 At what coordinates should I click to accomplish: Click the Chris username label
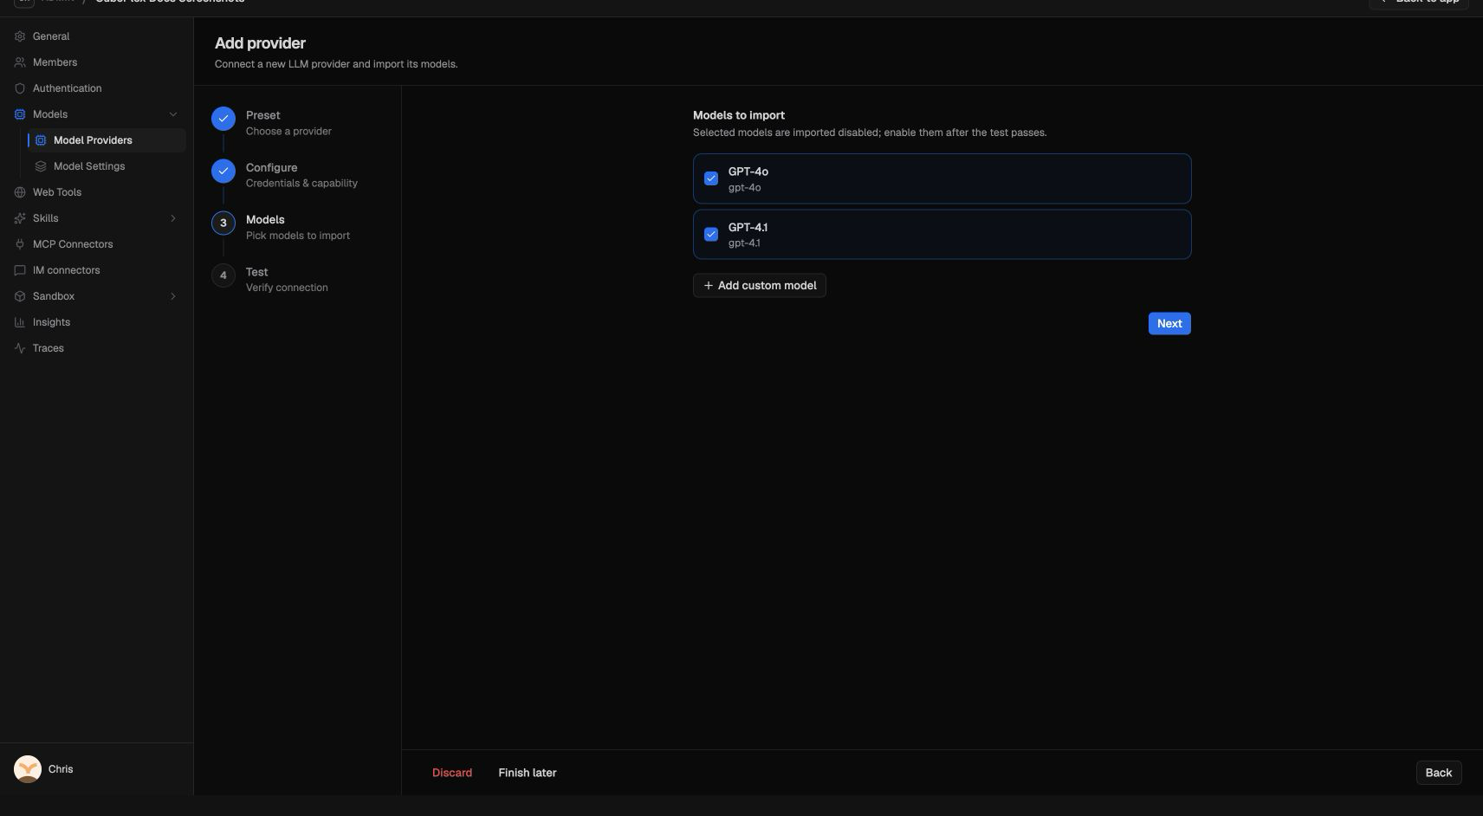click(x=61, y=769)
